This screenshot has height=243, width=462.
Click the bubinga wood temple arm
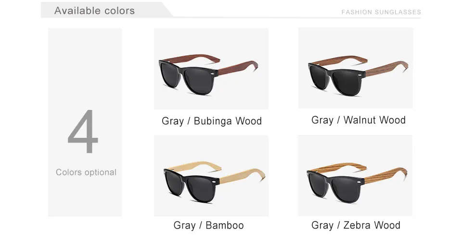(x=238, y=68)
